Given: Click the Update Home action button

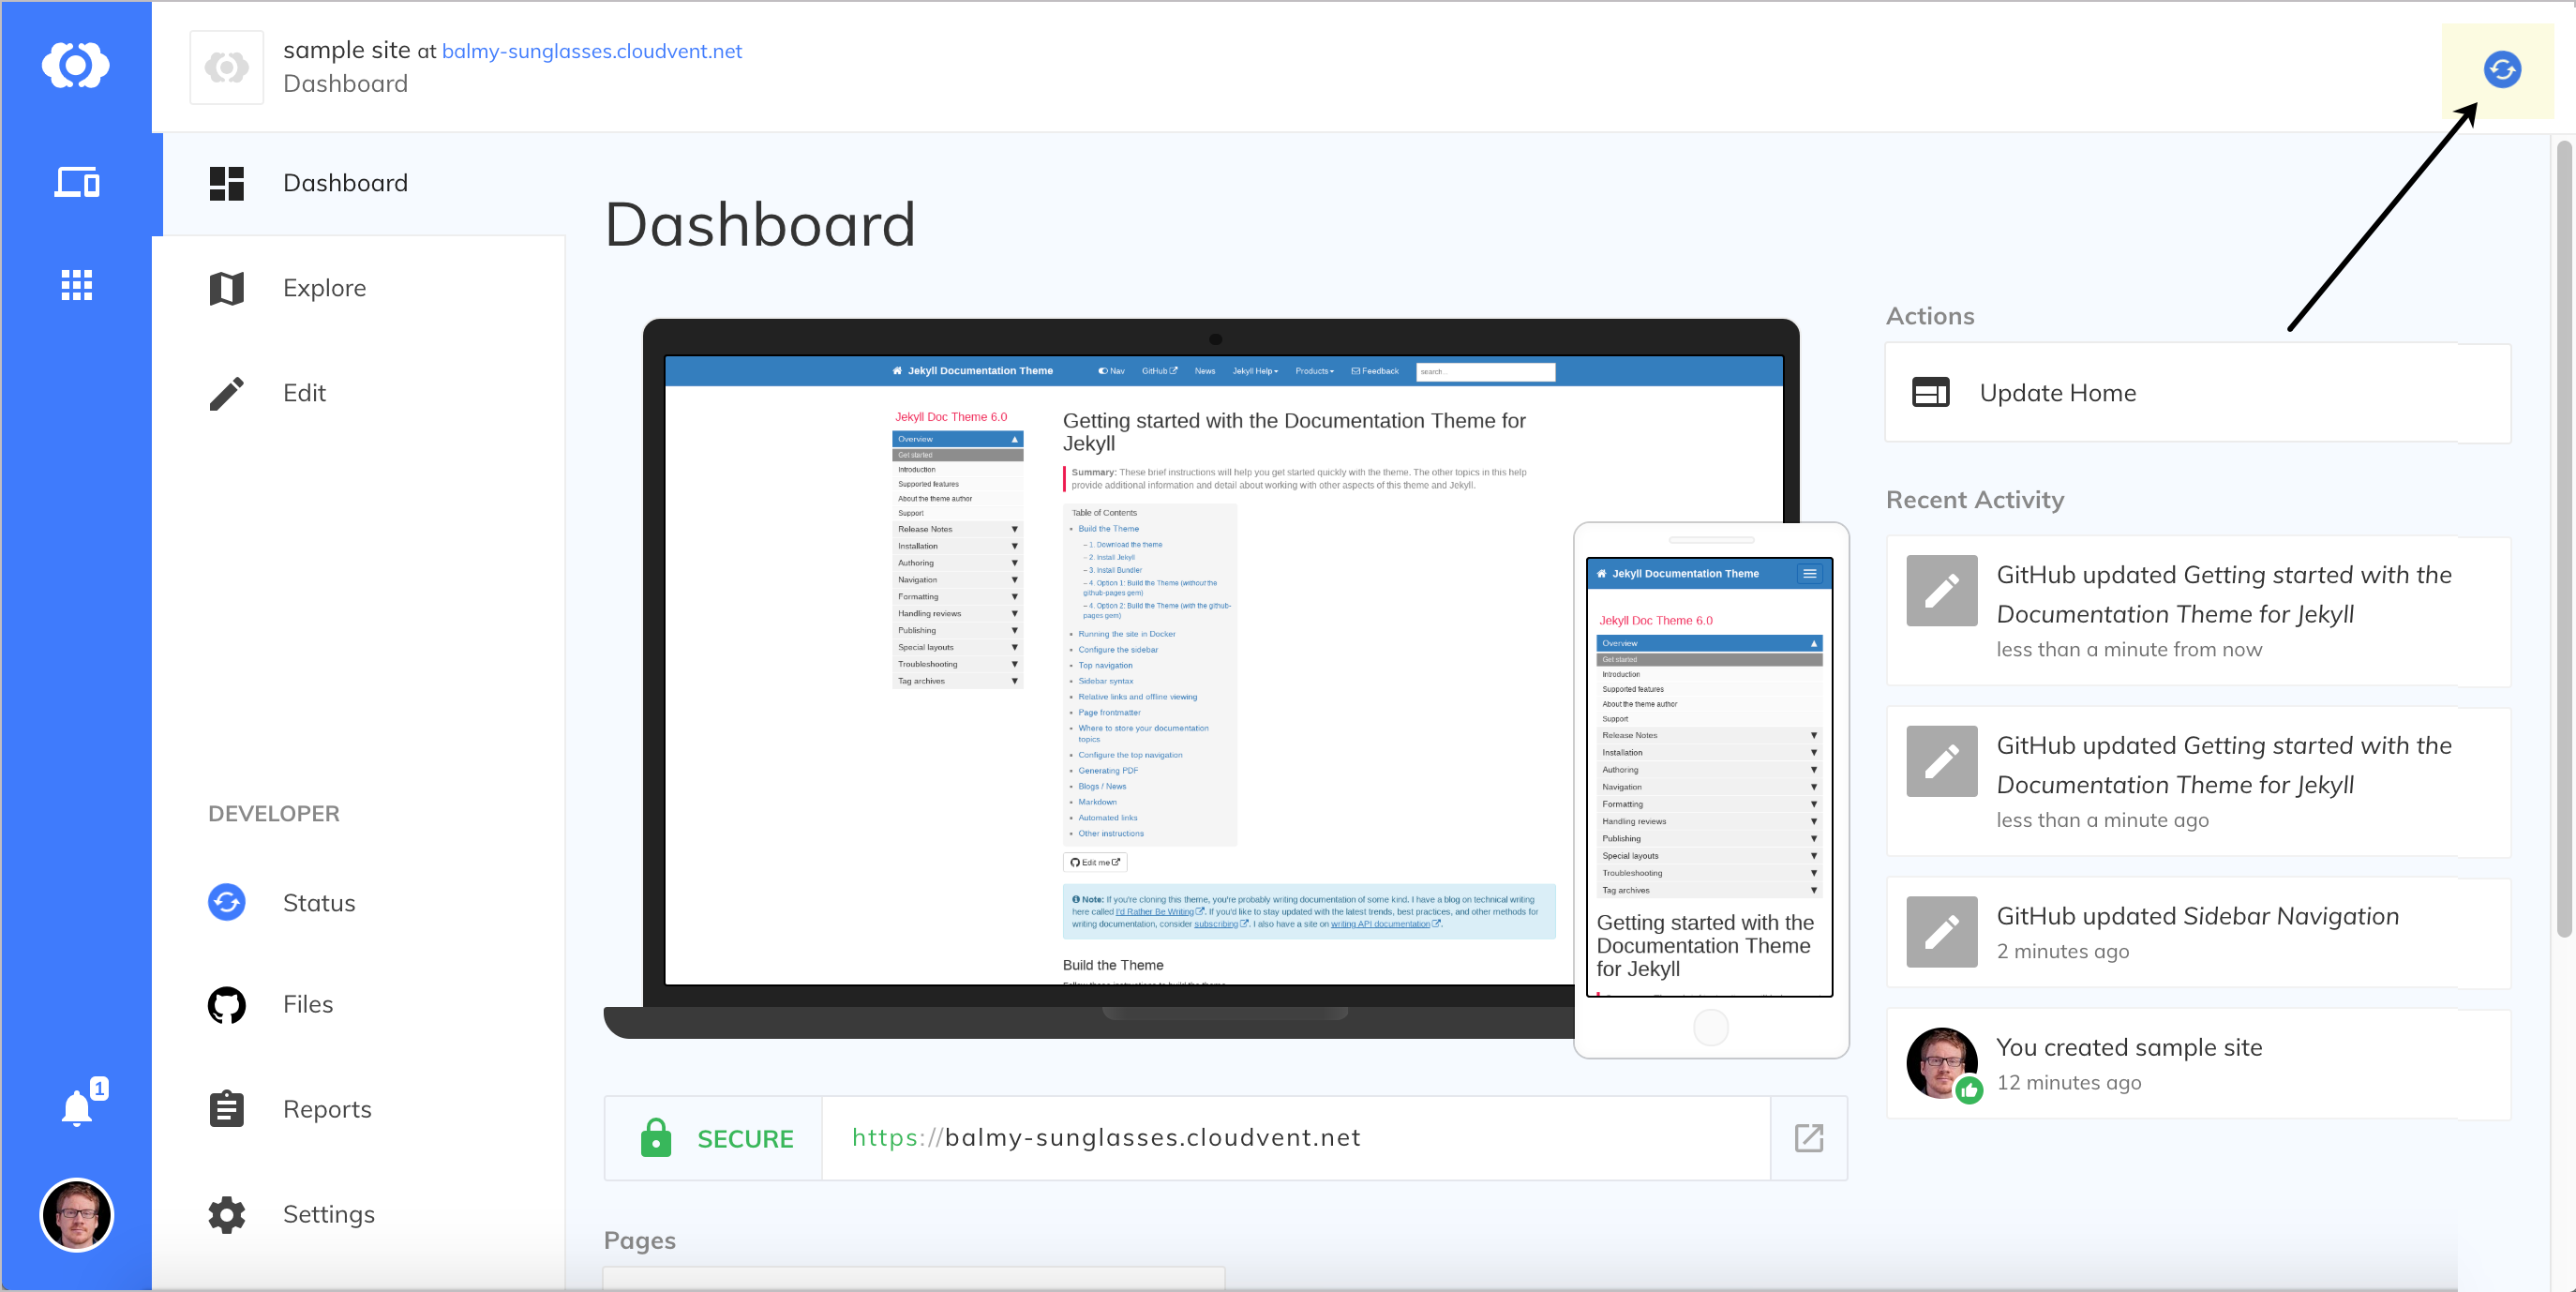Looking at the screenshot, I should [x=2197, y=393].
